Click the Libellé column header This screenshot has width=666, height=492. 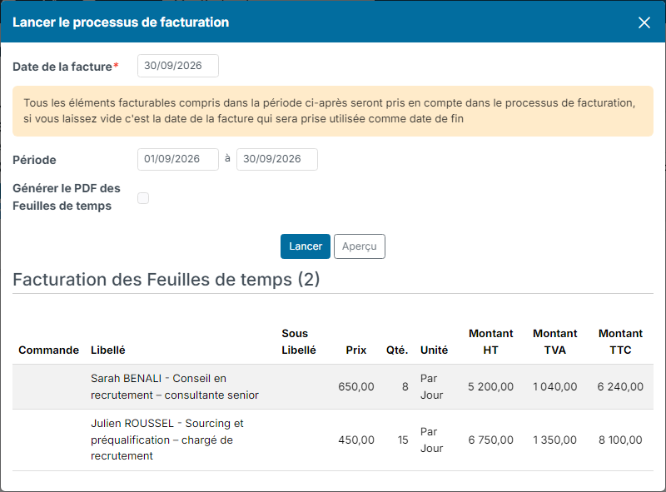point(108,350)
